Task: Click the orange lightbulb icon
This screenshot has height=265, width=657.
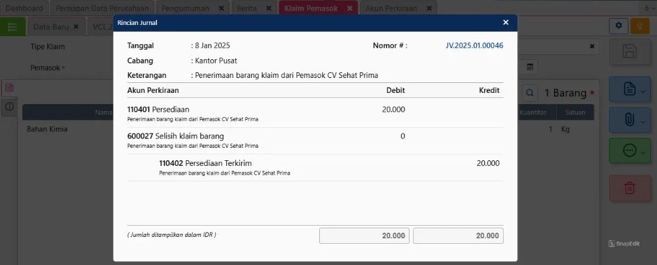Action: pos(640,26)
